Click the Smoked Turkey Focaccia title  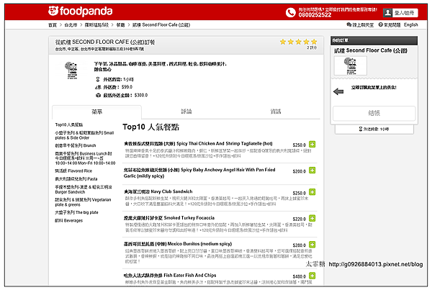coord(169,217)
